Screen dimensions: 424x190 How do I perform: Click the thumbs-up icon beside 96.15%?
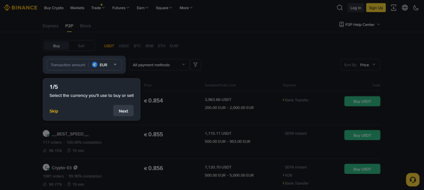[45, 150]
